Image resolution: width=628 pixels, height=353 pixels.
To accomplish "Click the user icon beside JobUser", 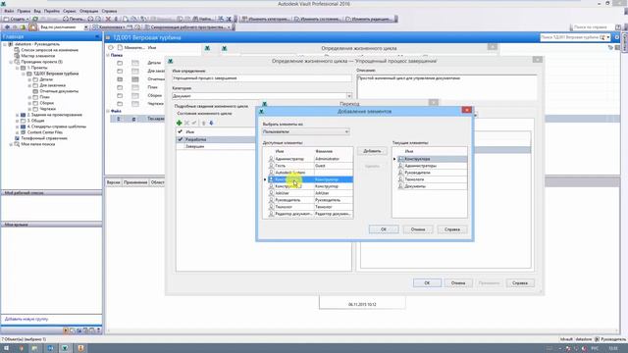I will (271, 193).
